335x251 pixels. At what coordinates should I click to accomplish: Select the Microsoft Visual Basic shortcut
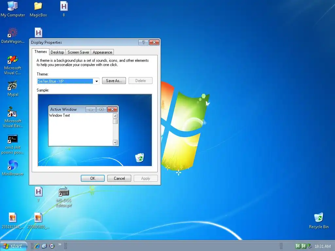tap(13, 117)
